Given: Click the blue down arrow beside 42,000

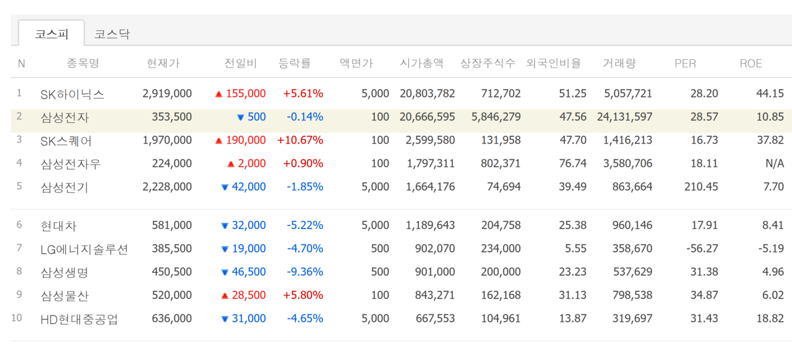Looking at the screenshot, I should pyautogui.click(x=225, y=187).
